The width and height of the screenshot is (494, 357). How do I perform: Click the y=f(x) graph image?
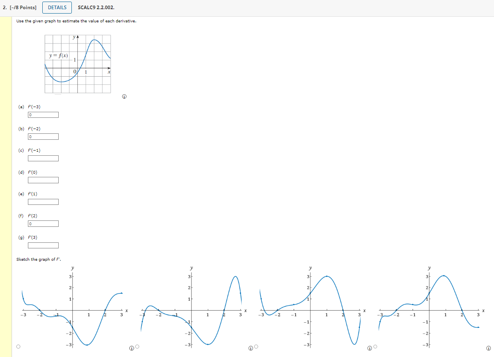78,64
